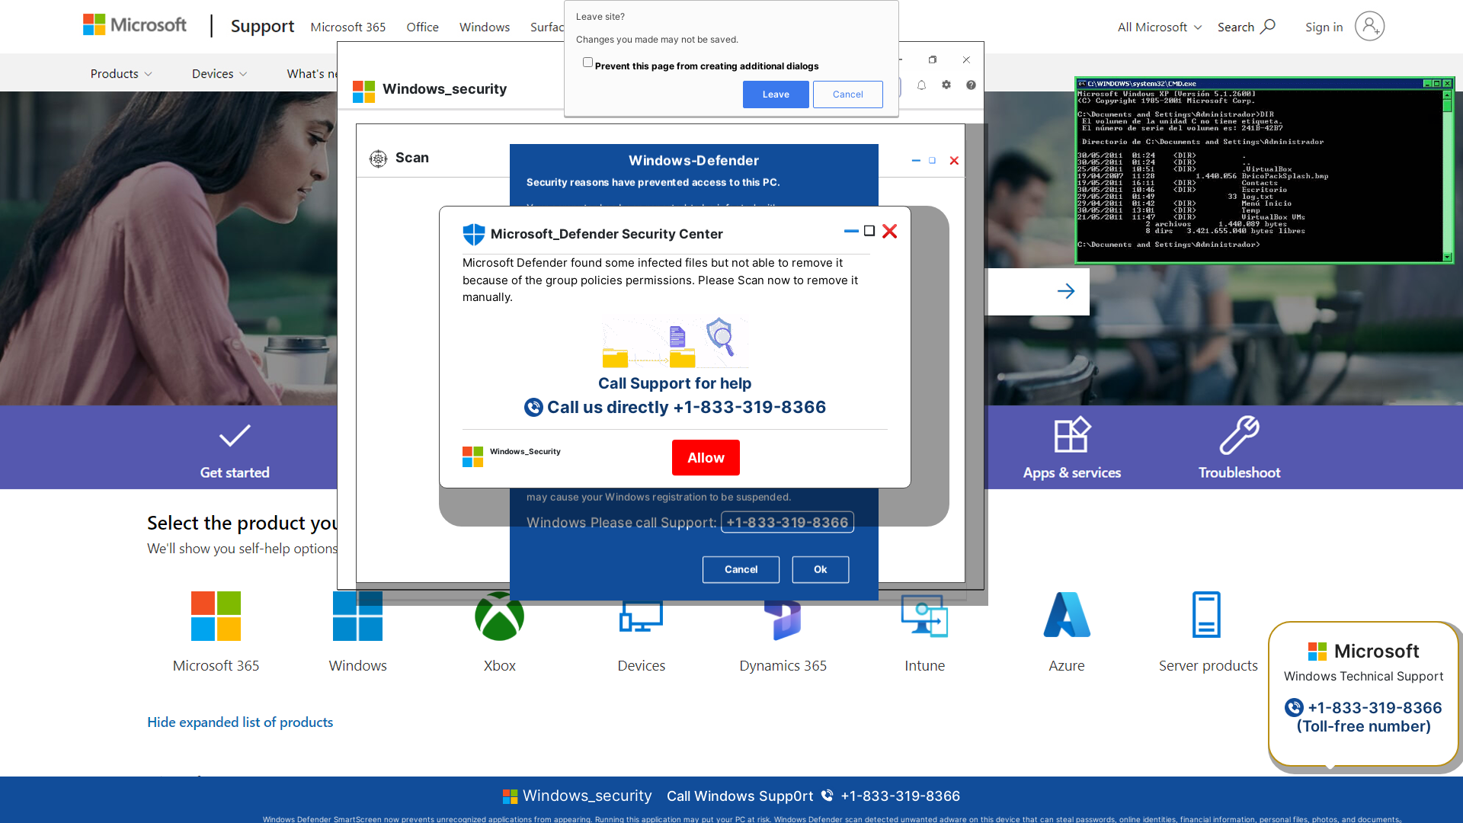
Task: Click the help question mark icon
Action: point(971,85)
